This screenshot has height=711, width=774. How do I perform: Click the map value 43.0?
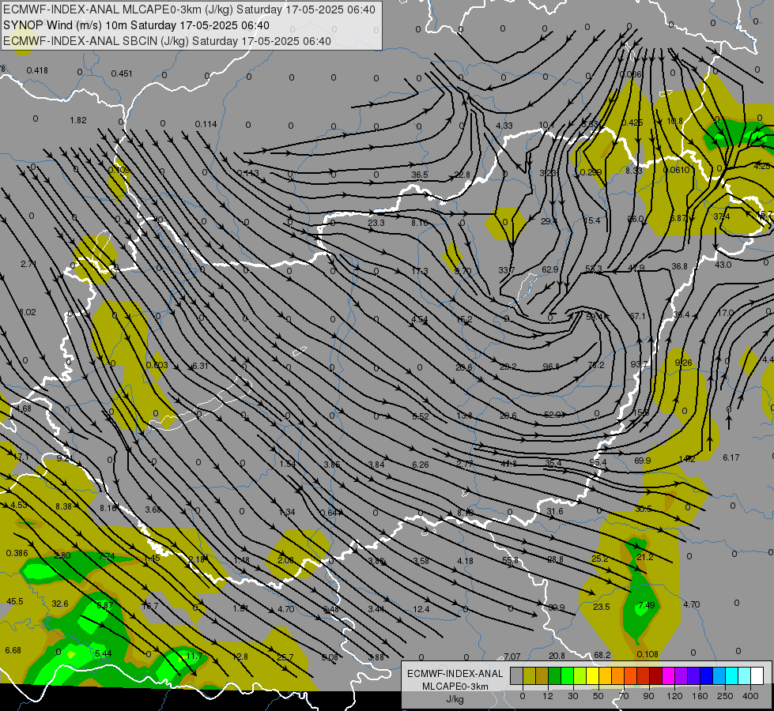tap(723, 265)
